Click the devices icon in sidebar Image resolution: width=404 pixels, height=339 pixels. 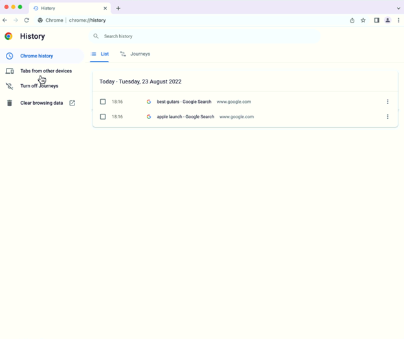(10, 71)
